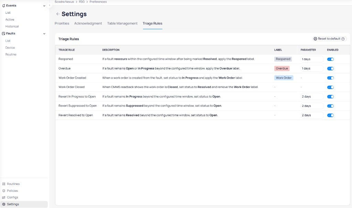Click the Settings gear icon
This screenshot has width=352, height=208.
(3, 204)
